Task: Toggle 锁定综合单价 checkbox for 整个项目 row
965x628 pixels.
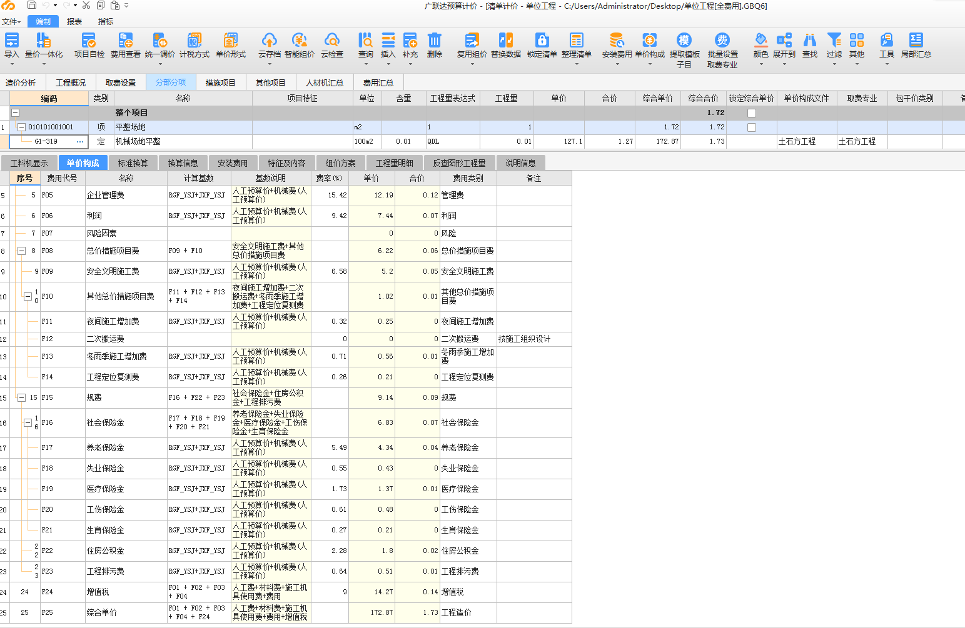Action: pyautogui.click(x=752, y=113)
